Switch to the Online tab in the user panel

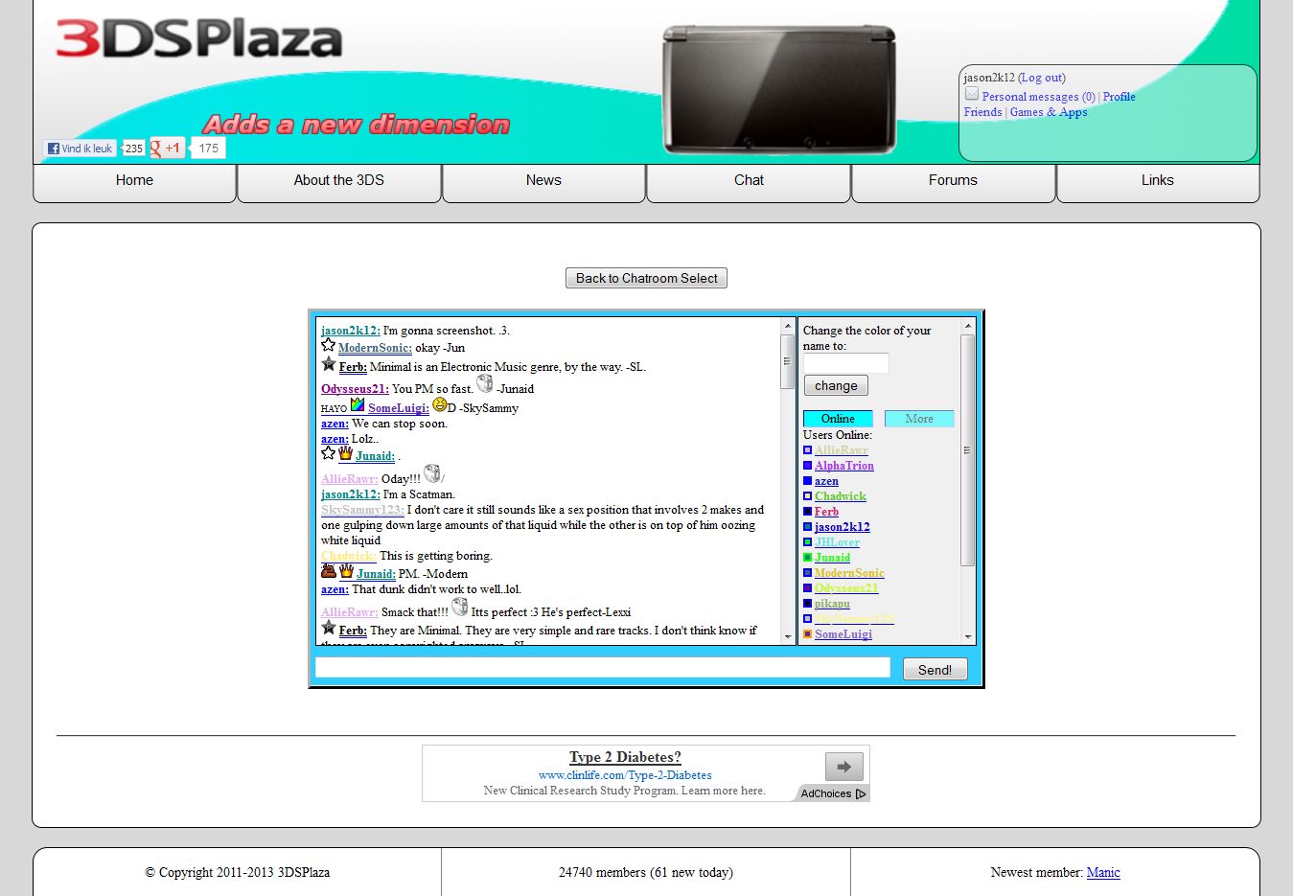coord(838,419)
